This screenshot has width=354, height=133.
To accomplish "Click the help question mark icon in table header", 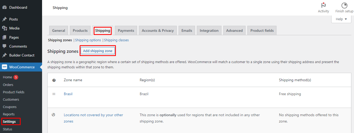I will tap(54, 80).
